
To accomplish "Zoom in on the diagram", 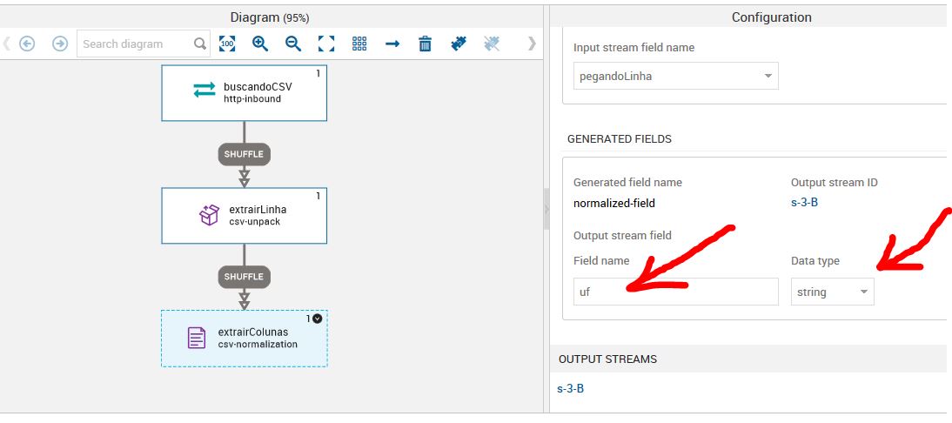I will [260, 44].
